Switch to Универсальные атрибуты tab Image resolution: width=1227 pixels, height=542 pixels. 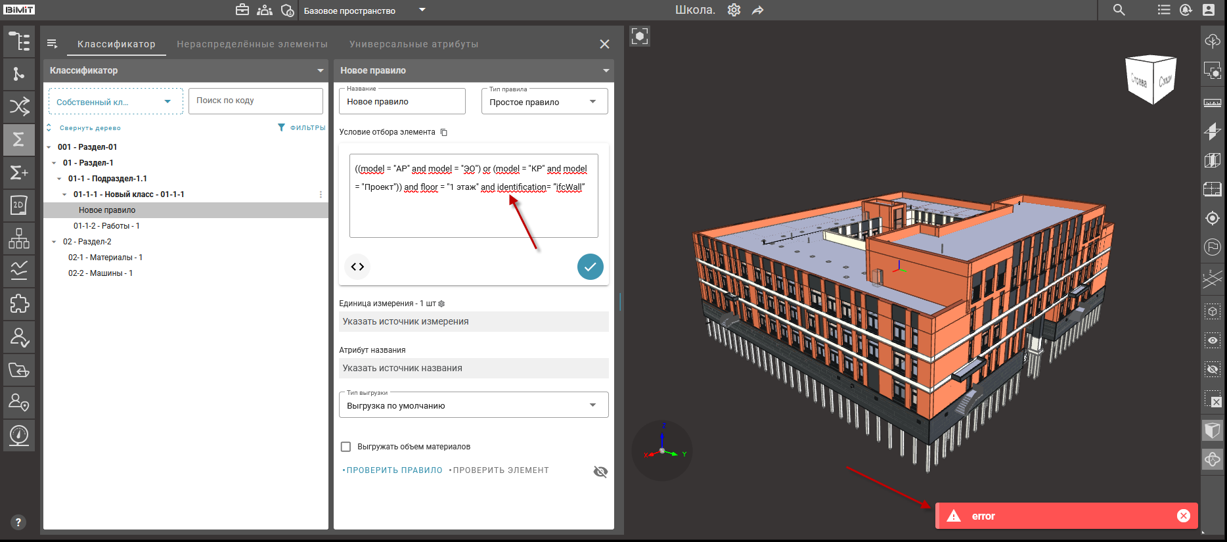(414, 44)
